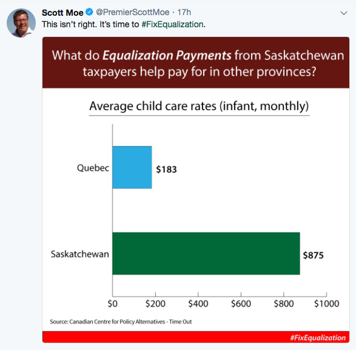Click the Canadian Centre for Policy Alternatives source line
The height and width of the screenshot is (350, 356).
click(121, 322)
